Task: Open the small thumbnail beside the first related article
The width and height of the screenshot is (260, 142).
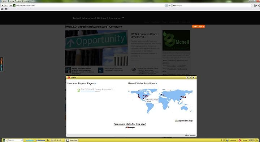Action: click(x=68, y=70)
